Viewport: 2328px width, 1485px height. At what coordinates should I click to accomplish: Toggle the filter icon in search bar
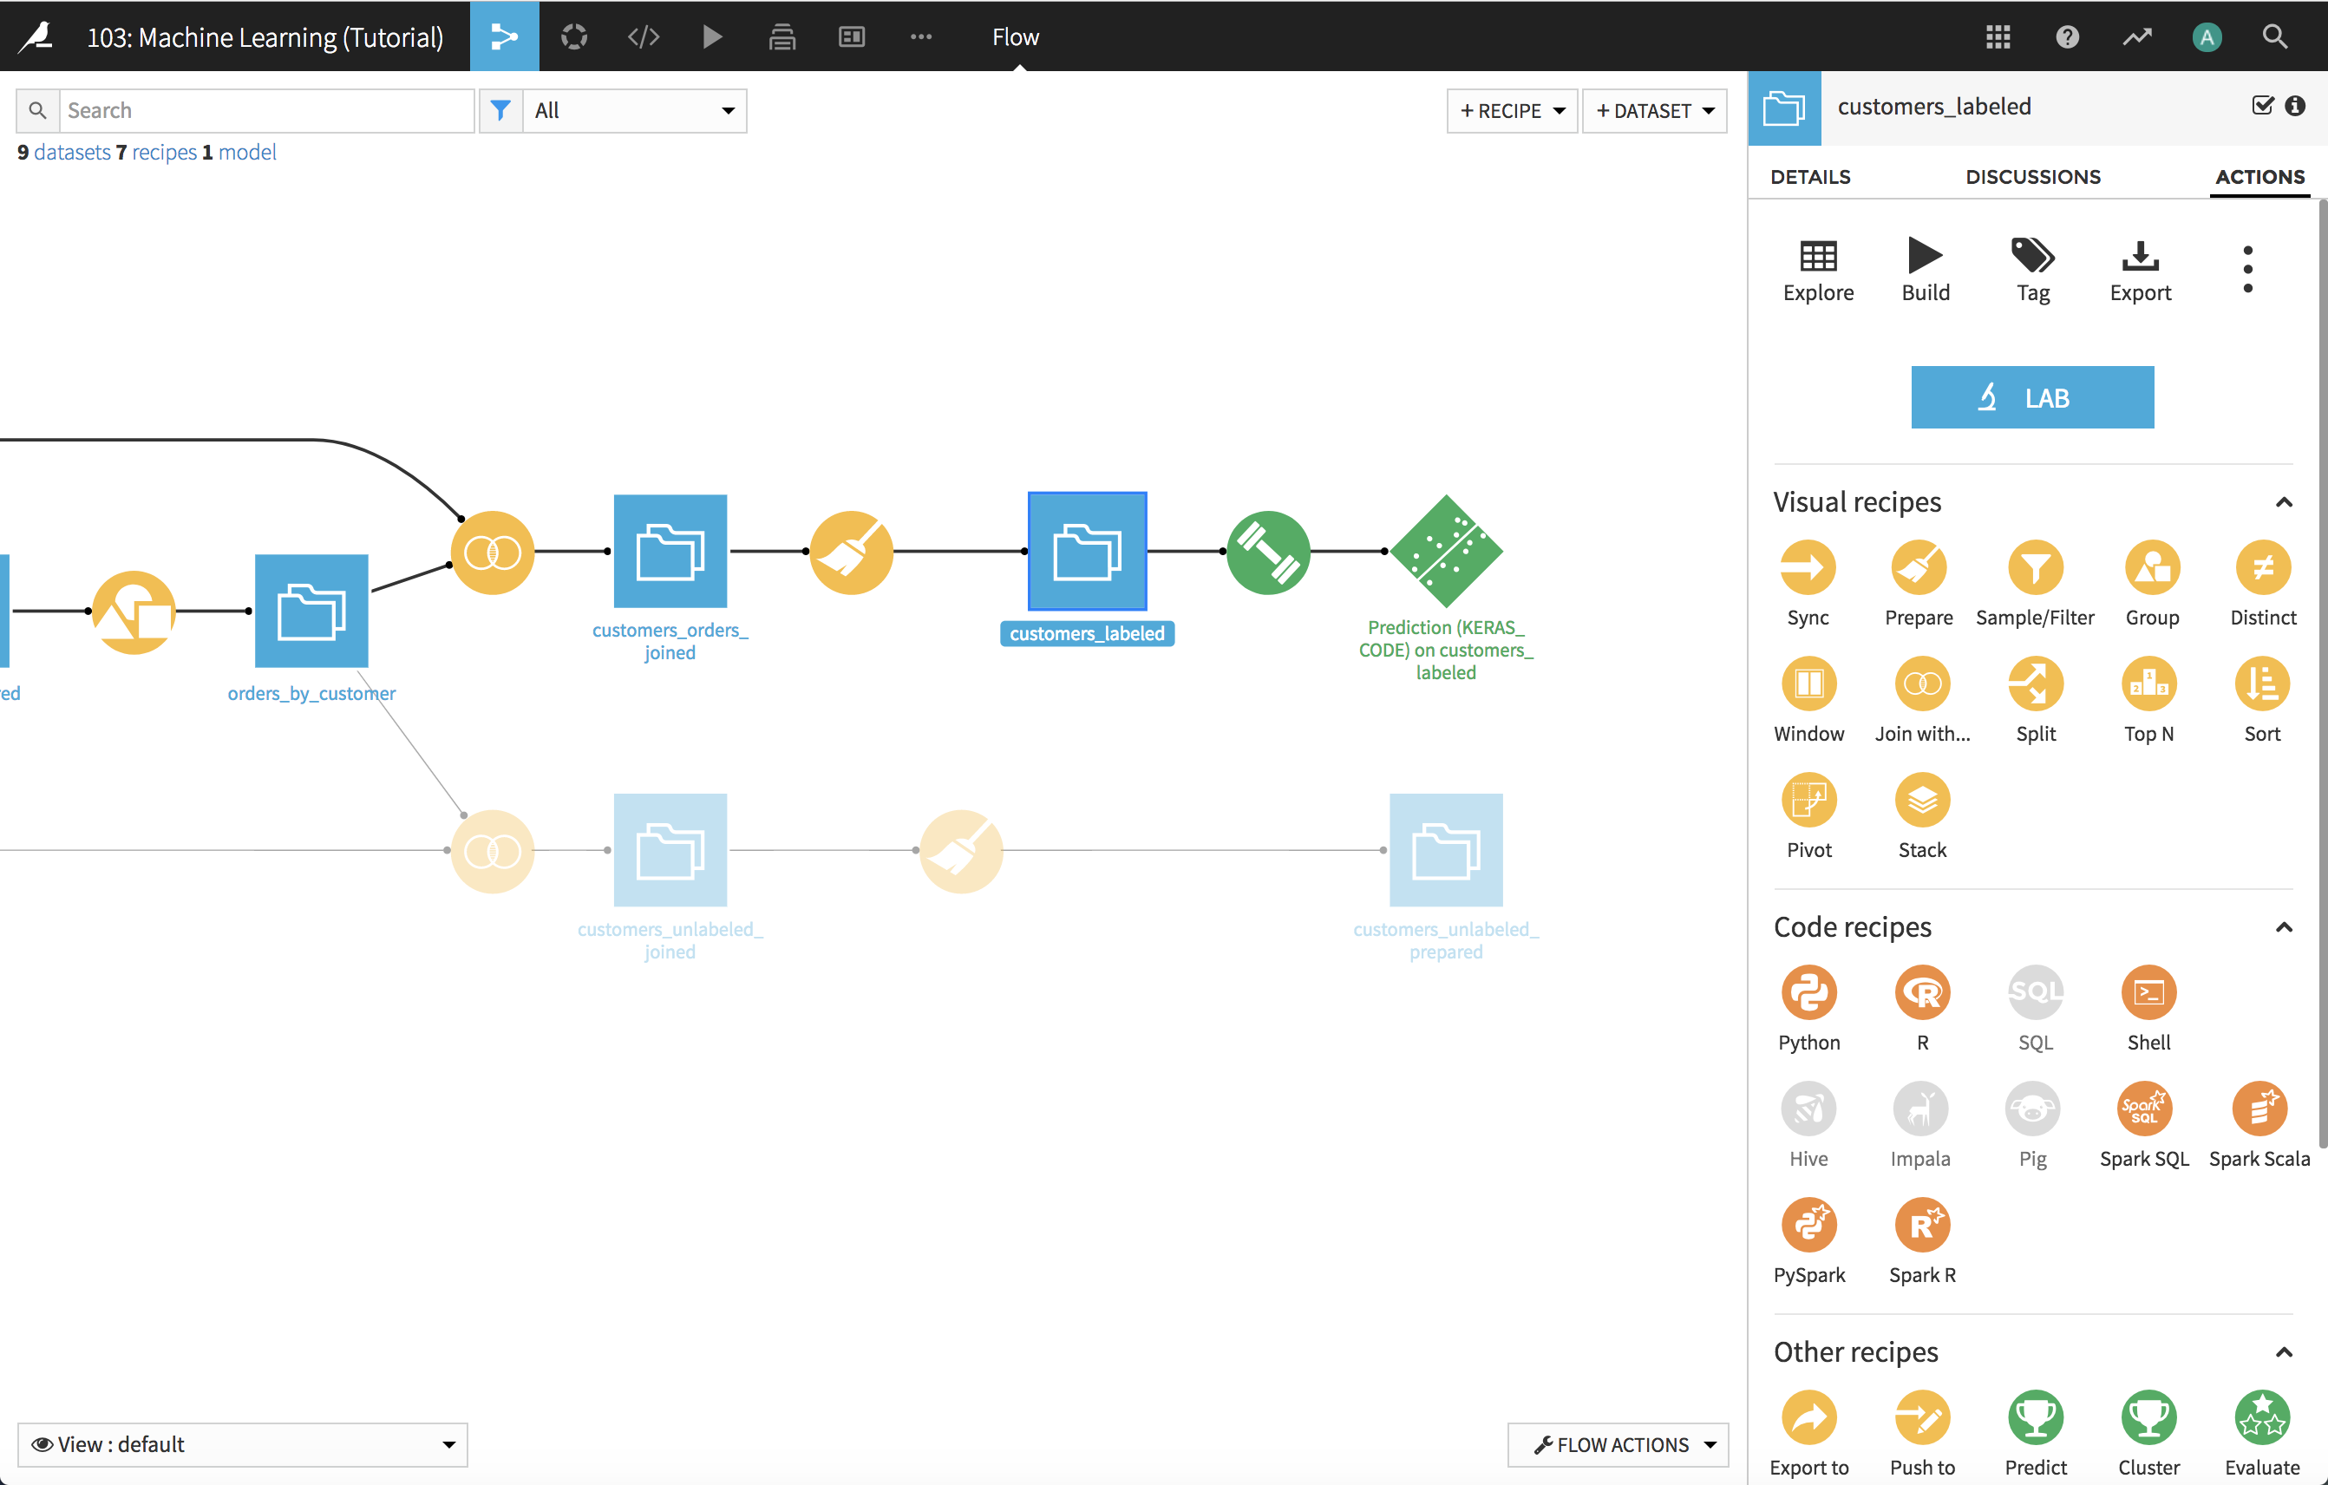point(500,108)
